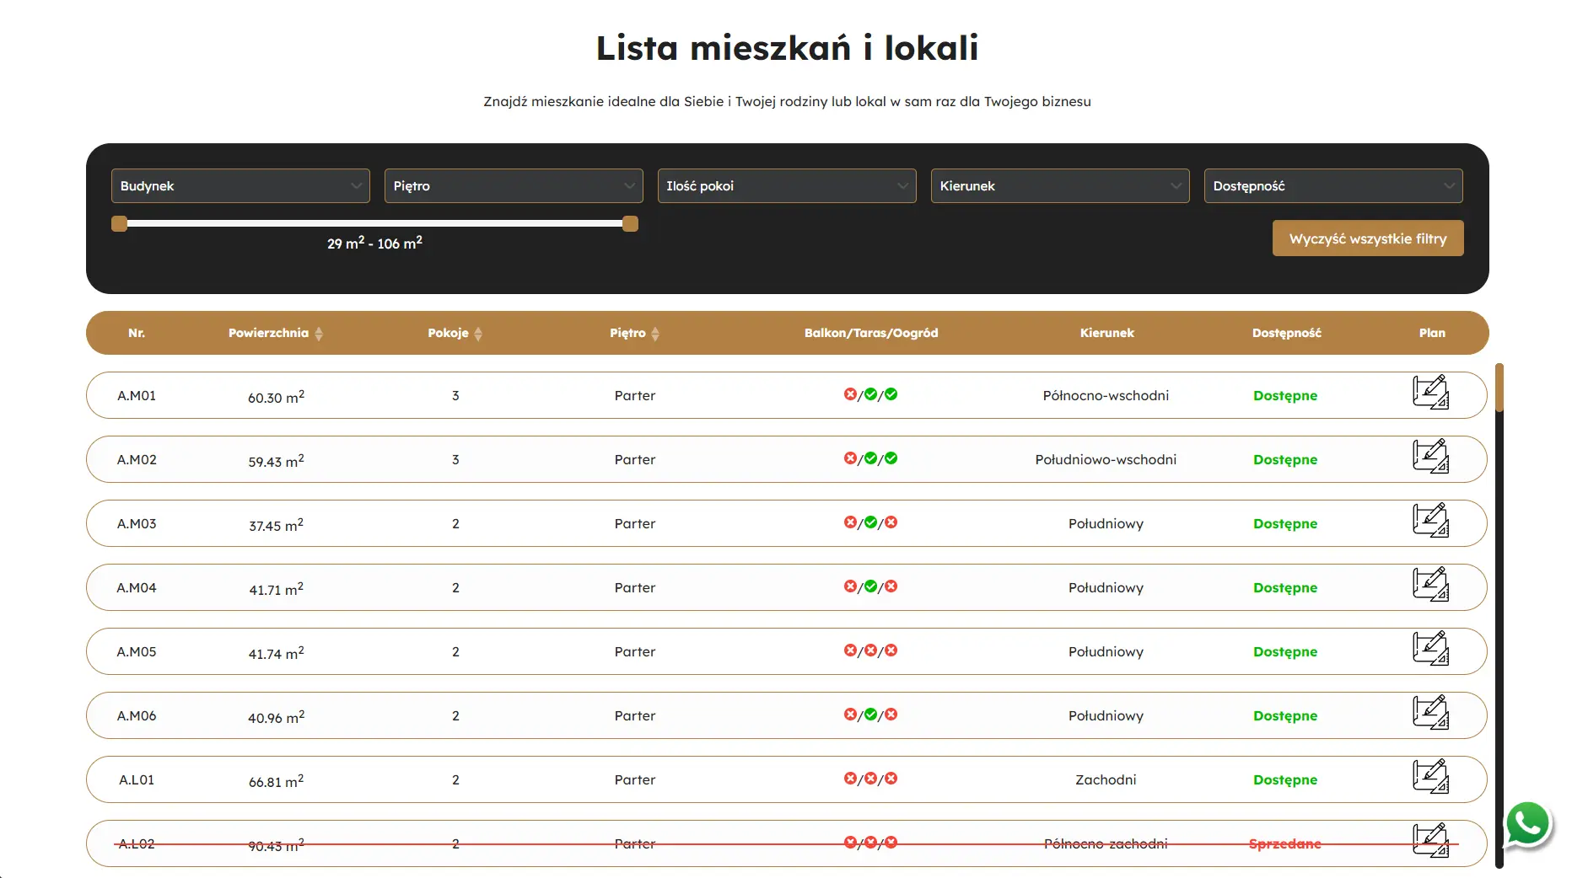Viewport: 1572px width, 878px height.
Task: Sort table by Powierzchnia column
Action: [319, 334]
